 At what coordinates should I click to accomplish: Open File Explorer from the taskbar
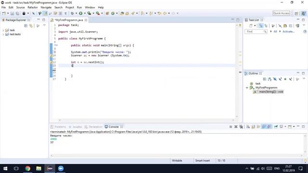coord(38,169)
